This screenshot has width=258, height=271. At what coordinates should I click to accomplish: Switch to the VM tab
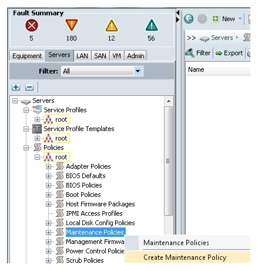click(x=116, y=56)
